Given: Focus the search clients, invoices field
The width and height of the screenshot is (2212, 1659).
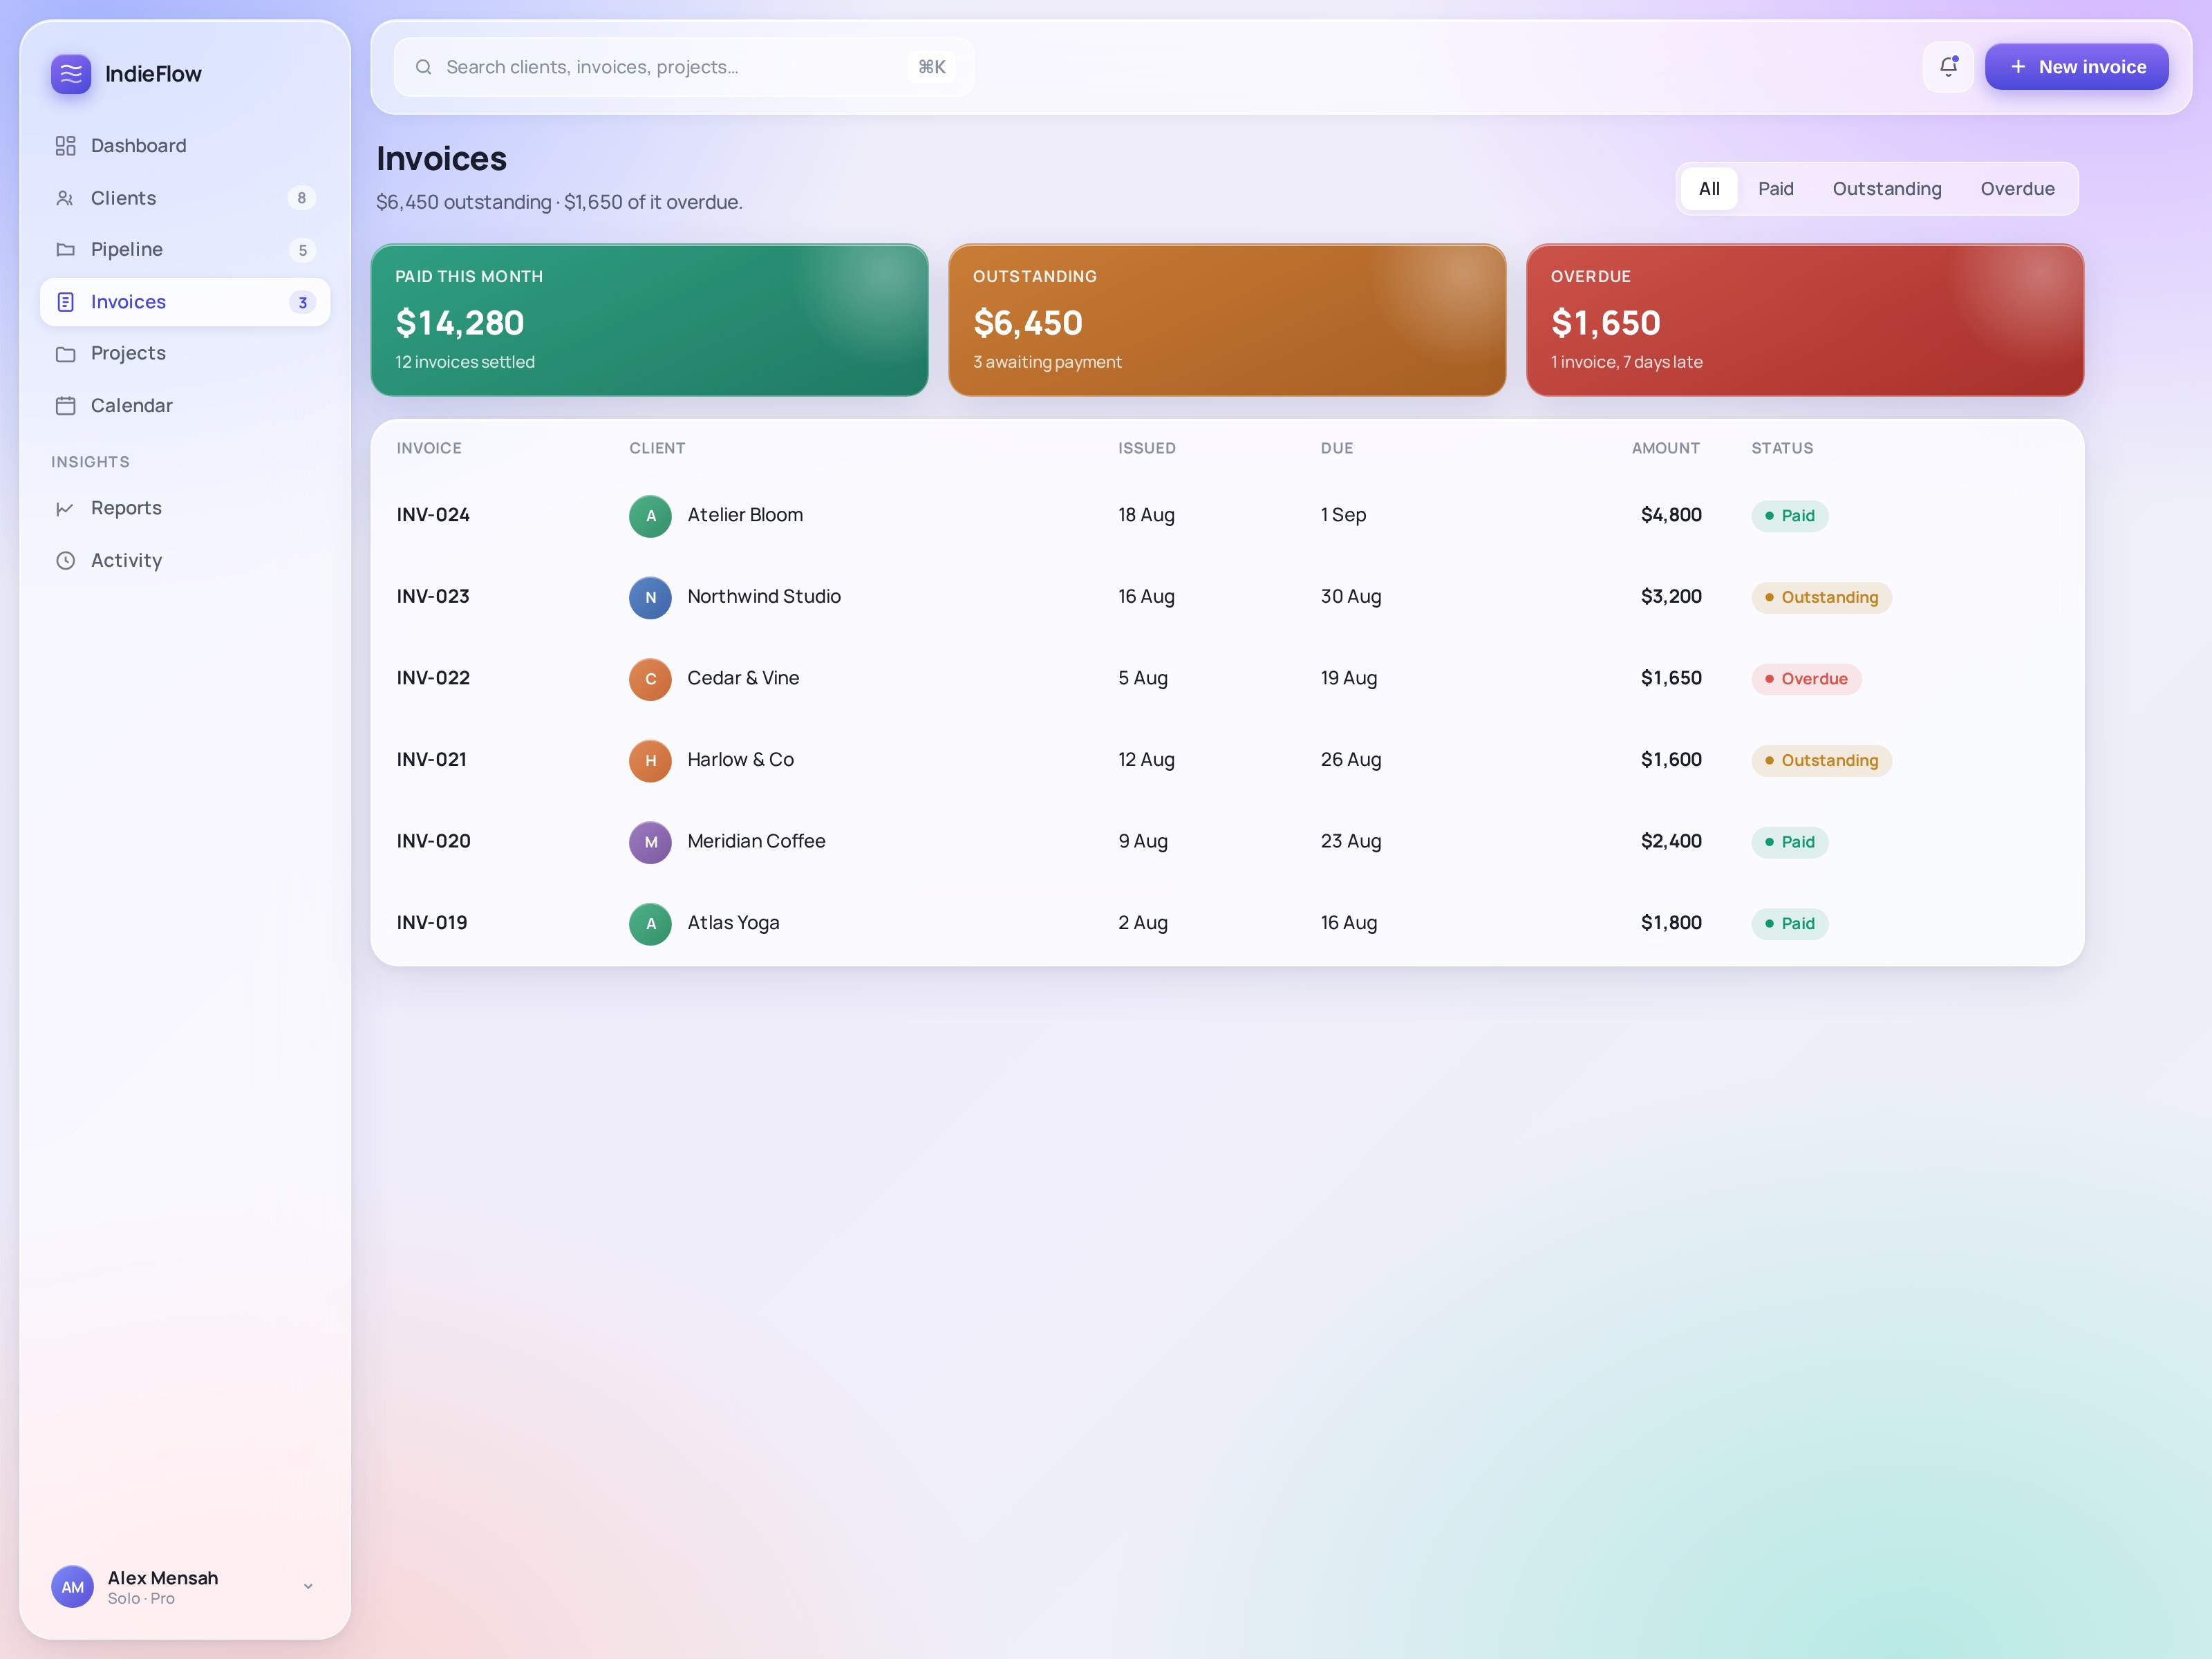Looking at the screenshot, I should click(684, 67).
